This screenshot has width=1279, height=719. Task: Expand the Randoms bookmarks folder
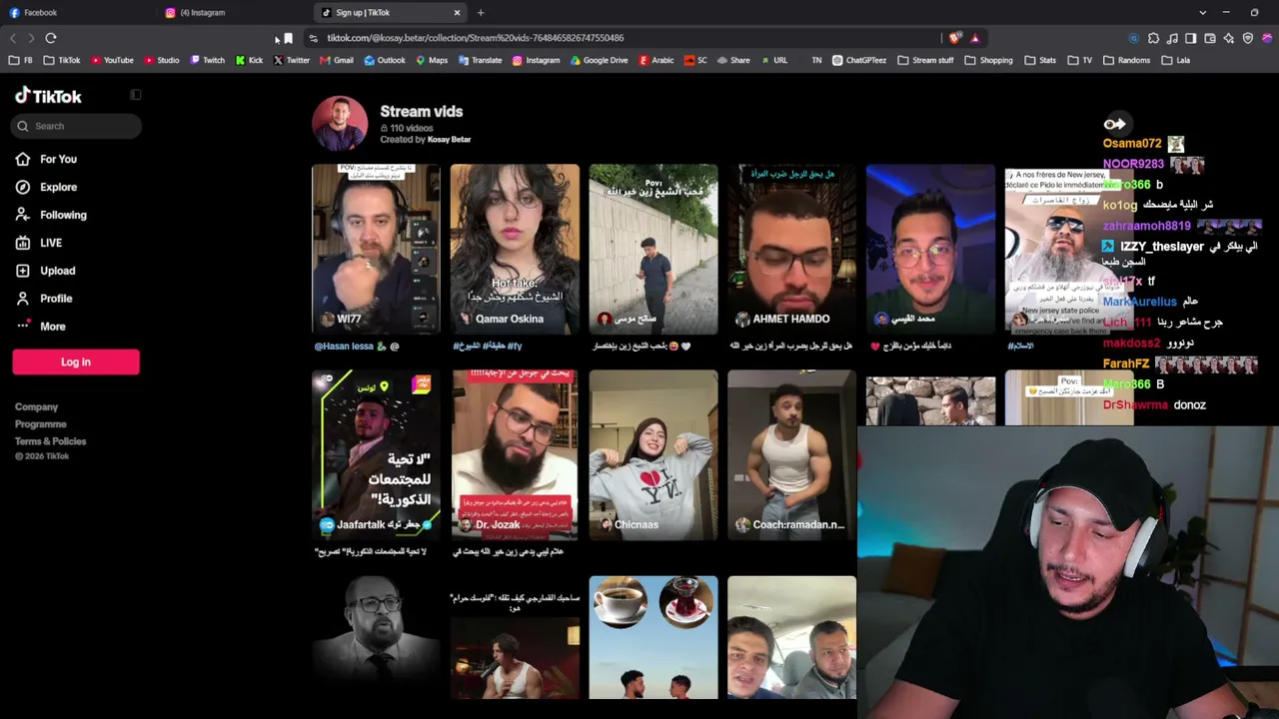tap(1126, 60)
